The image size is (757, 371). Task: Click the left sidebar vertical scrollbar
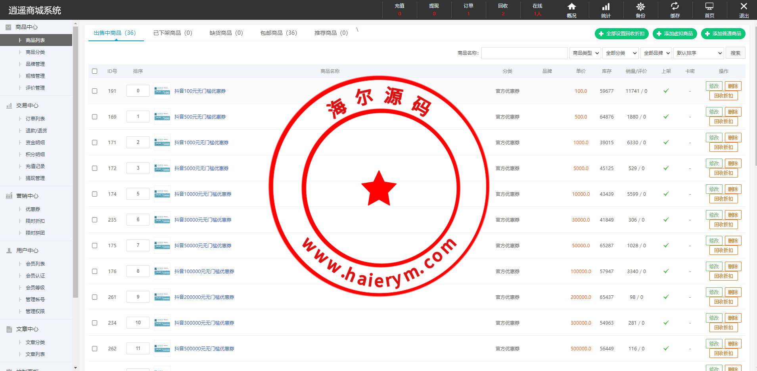75,159
